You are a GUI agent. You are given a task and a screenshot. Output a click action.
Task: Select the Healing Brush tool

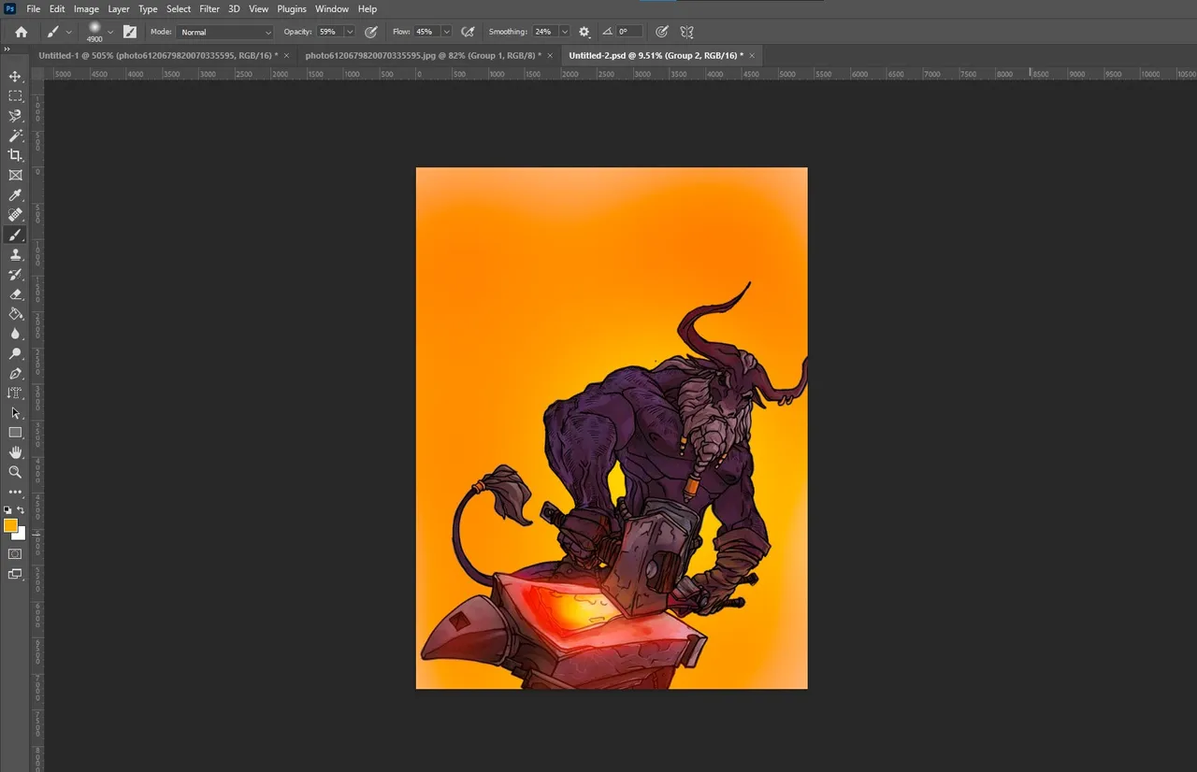coord(15,215)
